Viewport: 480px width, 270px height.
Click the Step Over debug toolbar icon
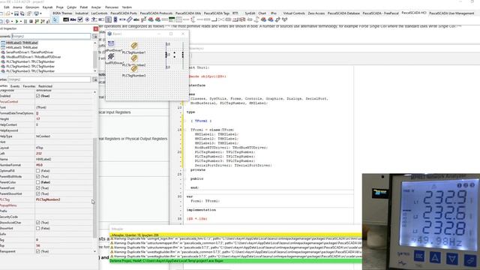tap(42, 22)
